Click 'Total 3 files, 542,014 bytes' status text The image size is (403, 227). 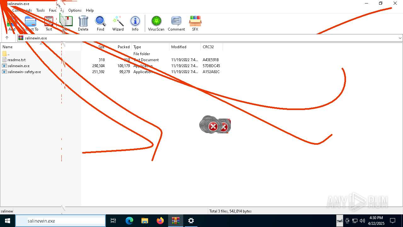coord(230,211)
